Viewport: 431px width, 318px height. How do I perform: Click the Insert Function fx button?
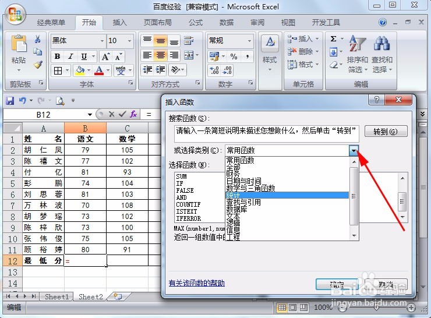click(133, 114)
